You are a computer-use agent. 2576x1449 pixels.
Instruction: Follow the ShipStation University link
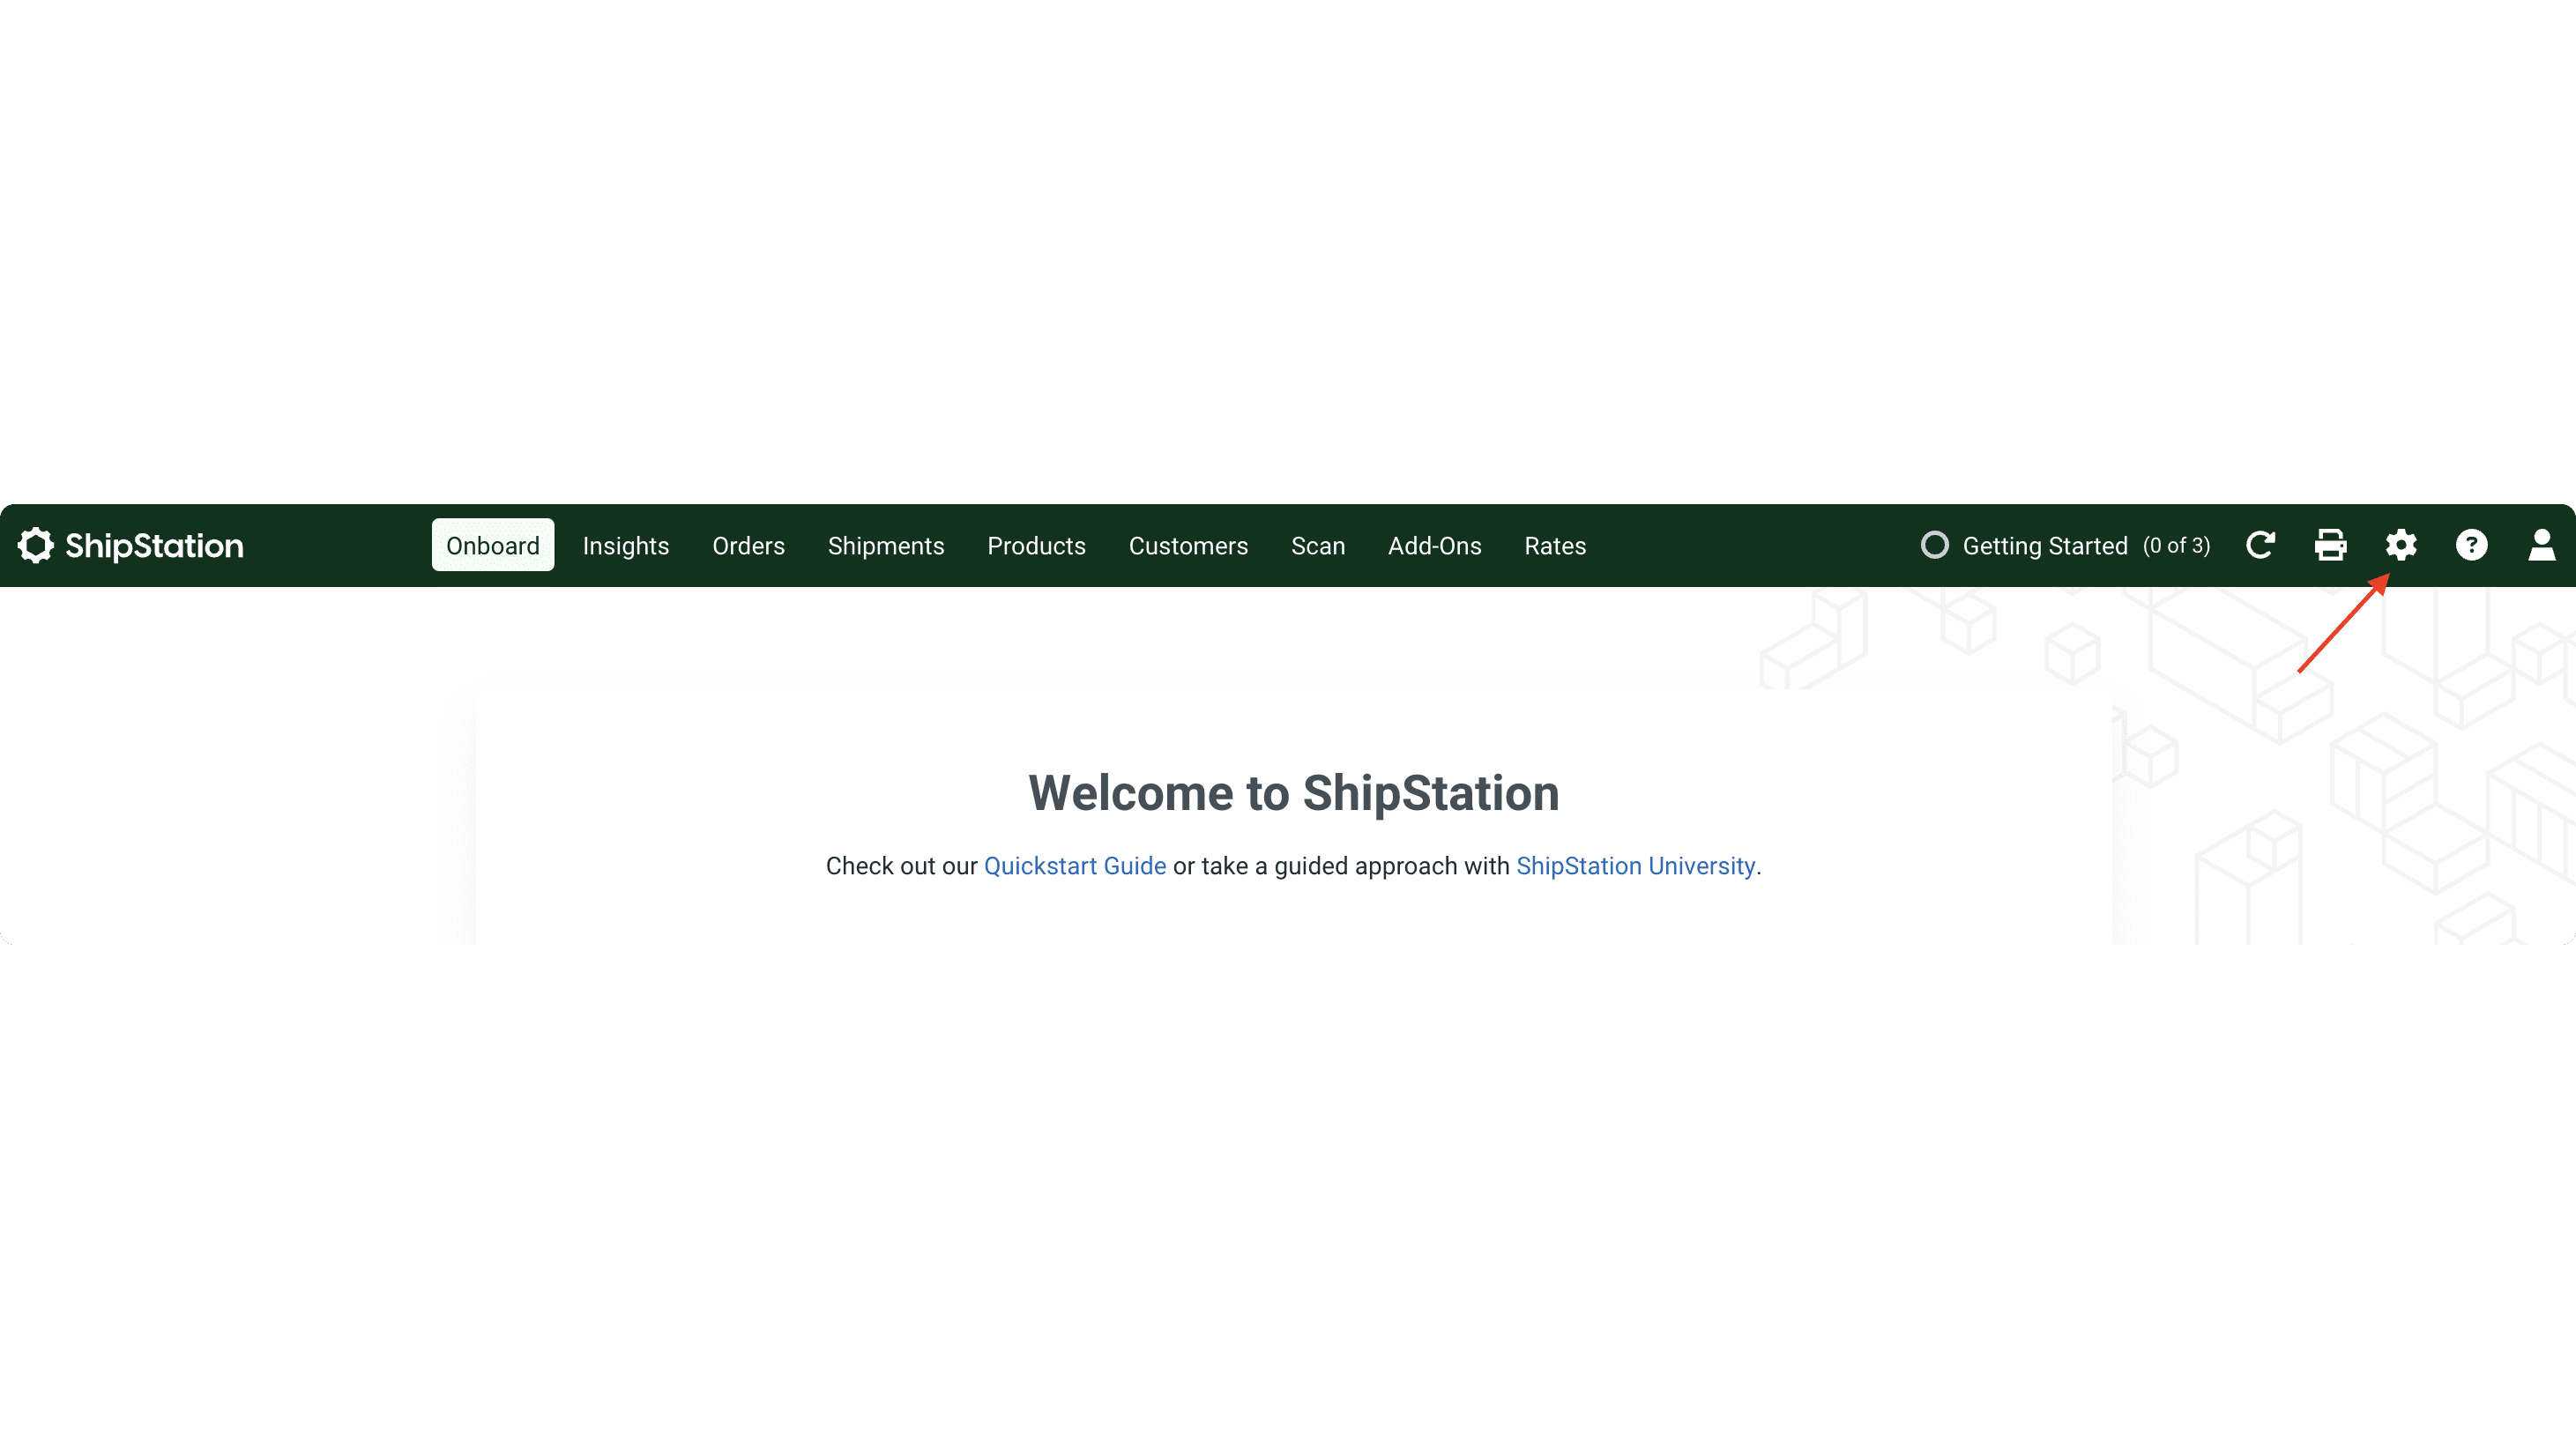[1635, 866]
